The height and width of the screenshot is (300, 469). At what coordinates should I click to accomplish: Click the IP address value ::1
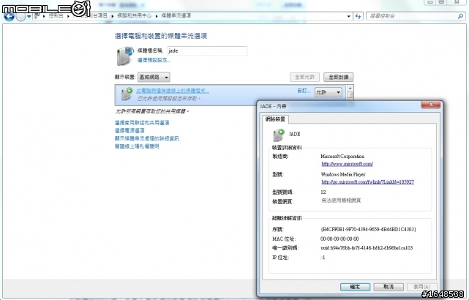tap(323, 258)
